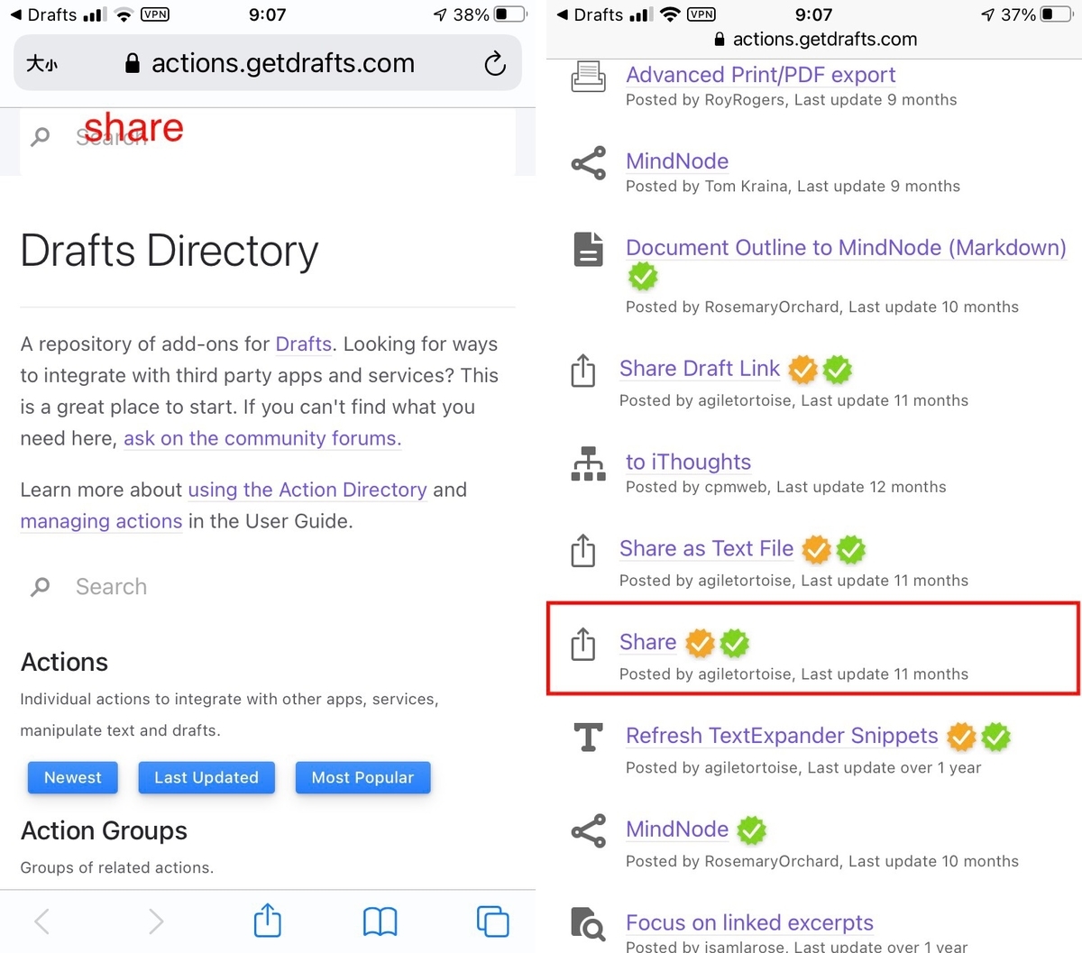The image size is (1082, 953).
Task: Select the Newest button
Action: pyautogui.click(x=73, y=777)
